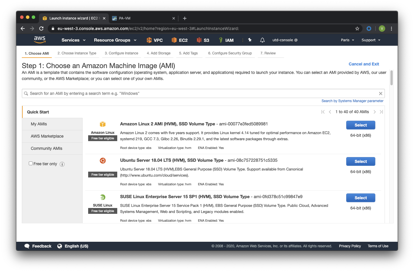
Task: Click the Ubuntu AMI logo
Action: [103, 161]
